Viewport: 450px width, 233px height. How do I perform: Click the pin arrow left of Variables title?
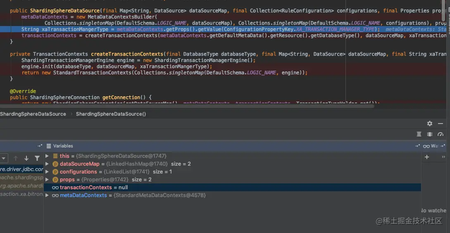(x=40, y=146)
